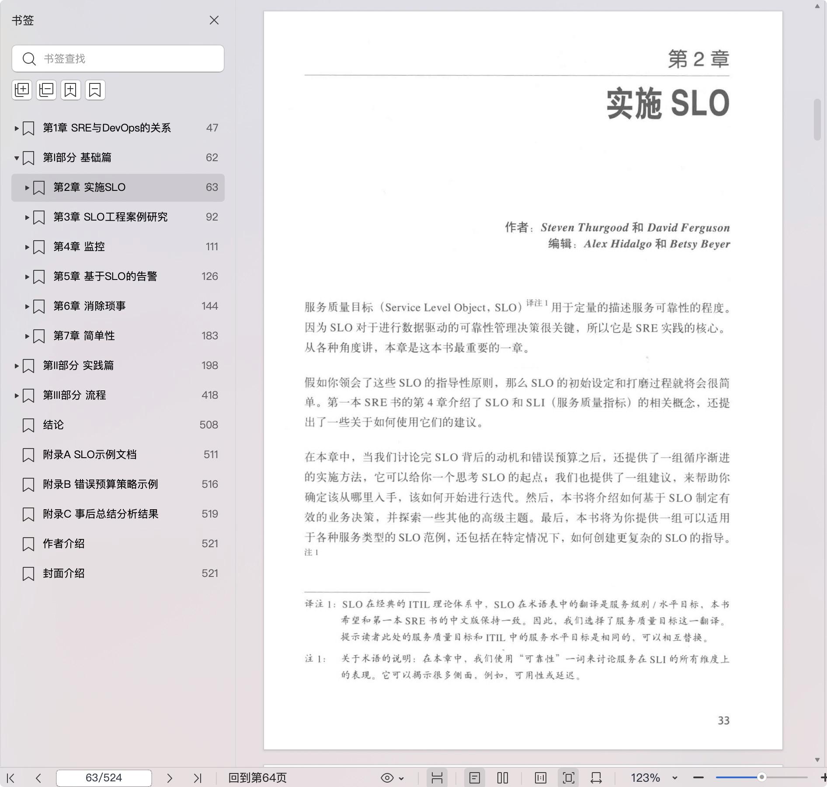Viewport: 827px width, 787px height.
Task: Click the collapse all bookmarks icon
Action: (x=46, y=90)
